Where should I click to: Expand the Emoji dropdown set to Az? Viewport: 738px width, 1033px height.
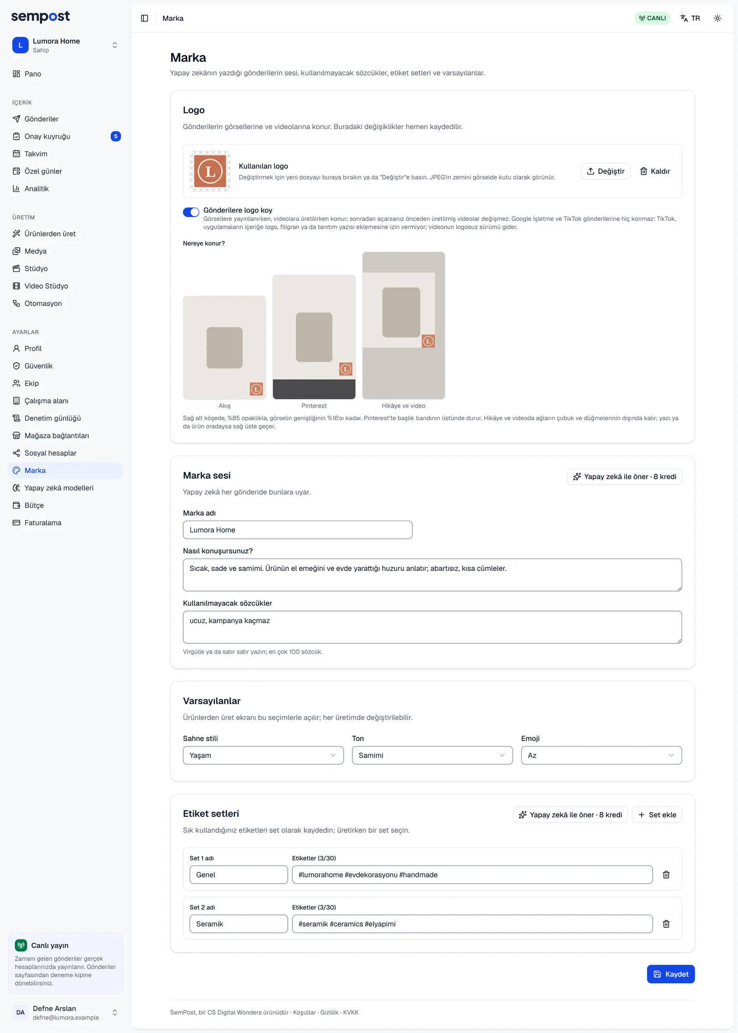coord(601,755)
